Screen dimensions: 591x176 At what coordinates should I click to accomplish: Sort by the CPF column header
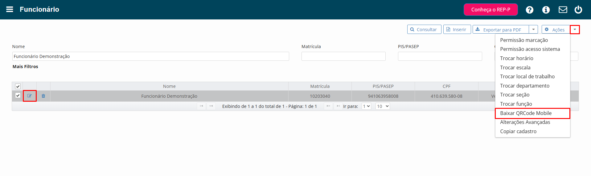pyautogui.click(x=446, y=86)
